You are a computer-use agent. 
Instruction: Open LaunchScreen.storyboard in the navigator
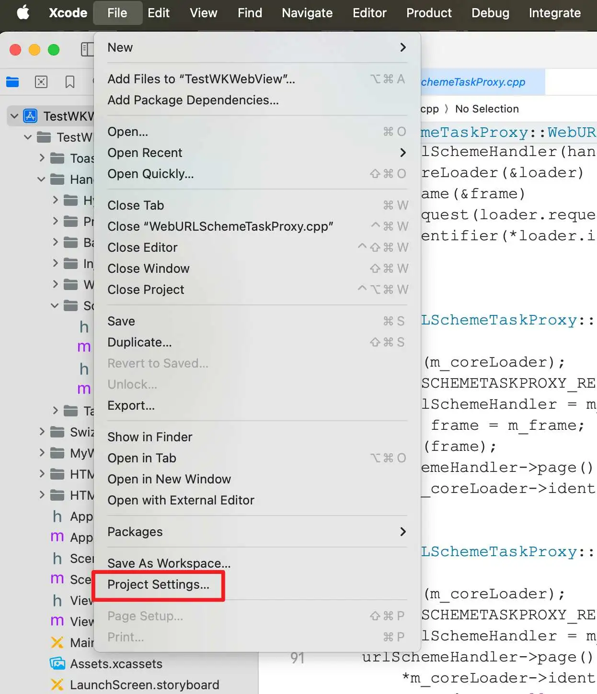[144, 685]
